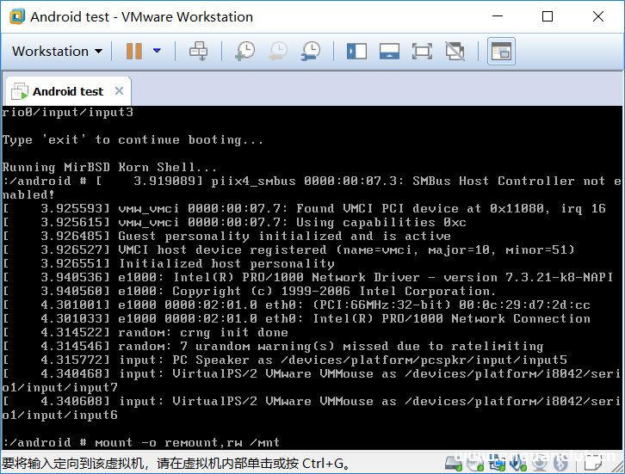Select the Android test tab
This screenshot has width=625, height=474.
click(x=68, y=91)
